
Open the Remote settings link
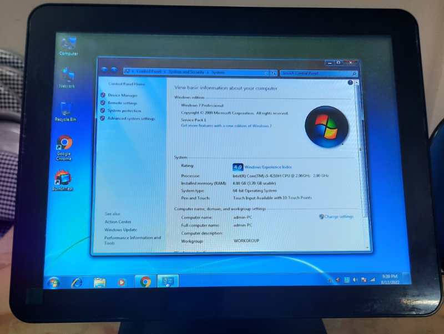click(122, 103)
